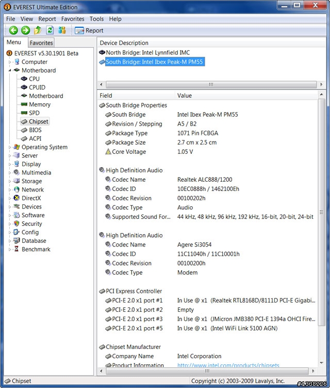Expand the Operating System branch
Viewport: 330px width, 388px height.
[10, 147]
